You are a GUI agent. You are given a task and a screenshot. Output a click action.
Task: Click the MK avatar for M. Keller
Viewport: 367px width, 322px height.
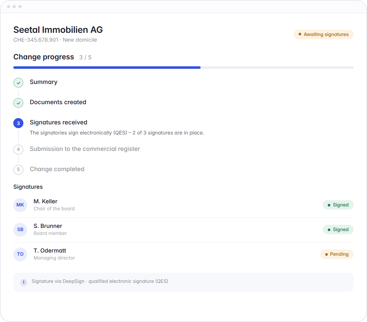click(20, 205)
